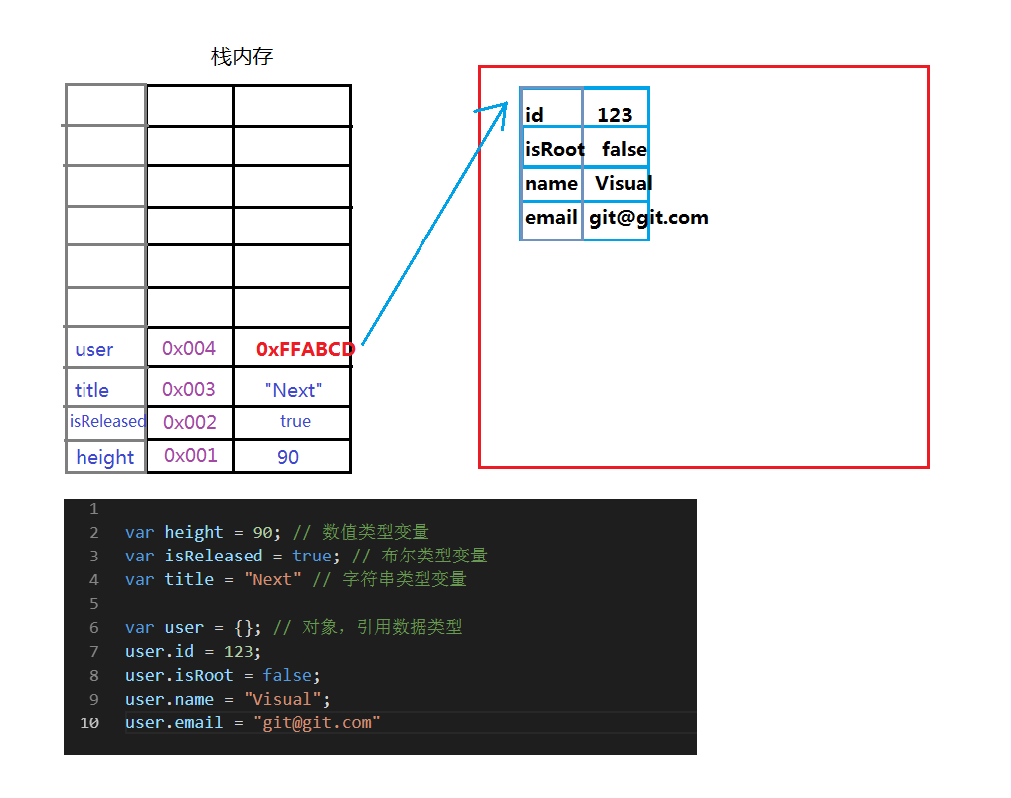1011x798 pixels.
Task: Click the id row in the object table
Action: pos(585,113)
